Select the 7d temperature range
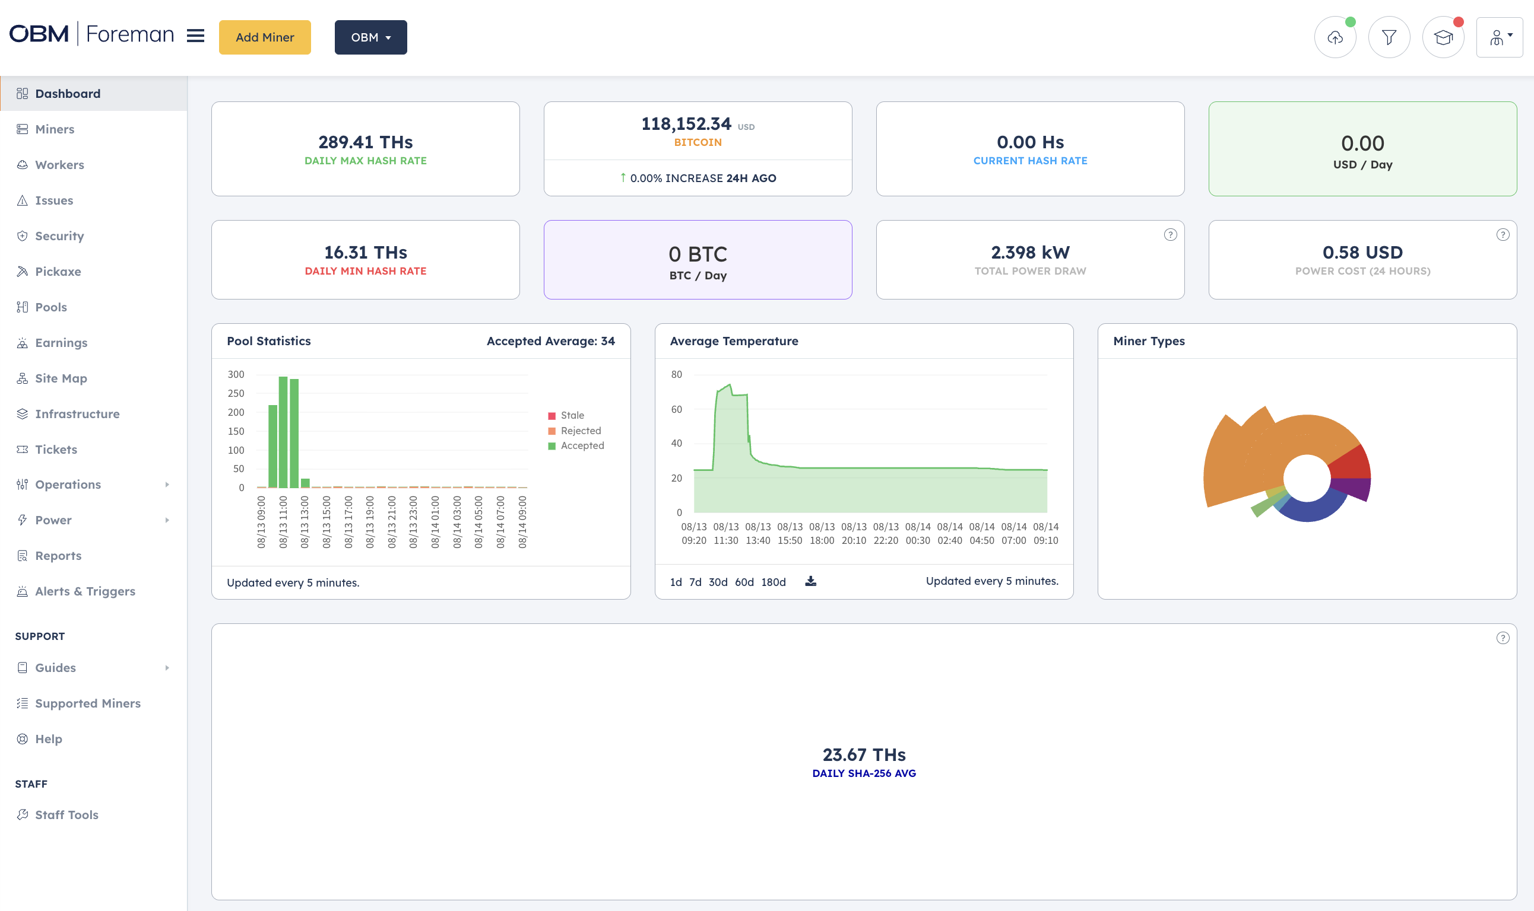The image size is (1534, 911). point(695,581)
